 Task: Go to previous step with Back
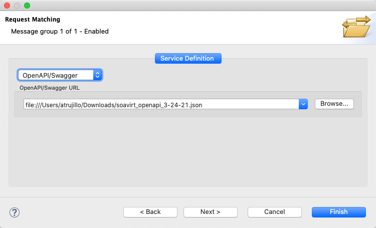click(150, 212)
